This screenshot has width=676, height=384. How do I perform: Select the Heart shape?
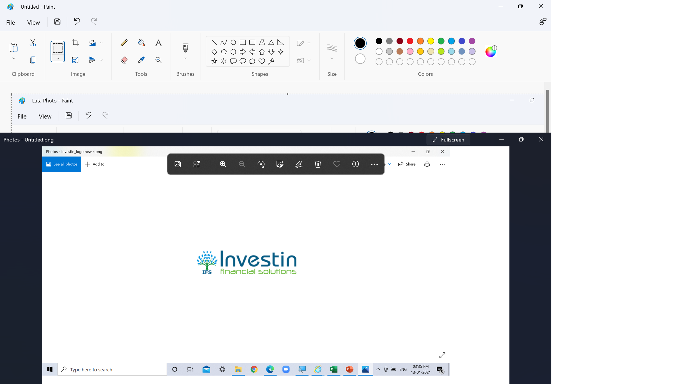262,61
